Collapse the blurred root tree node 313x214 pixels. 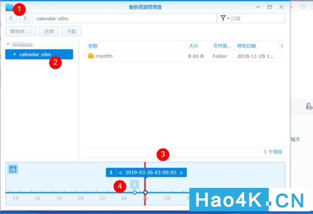(x=8, y=44)
